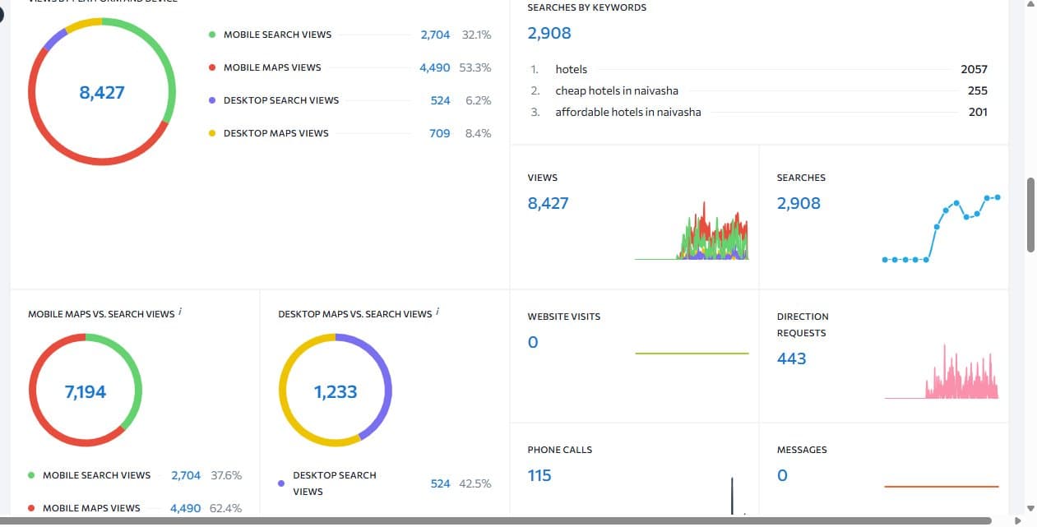Click the 709 Desktop Maps Views count
Viewport: 1037px width, 527px height.
tap(440, 133)
